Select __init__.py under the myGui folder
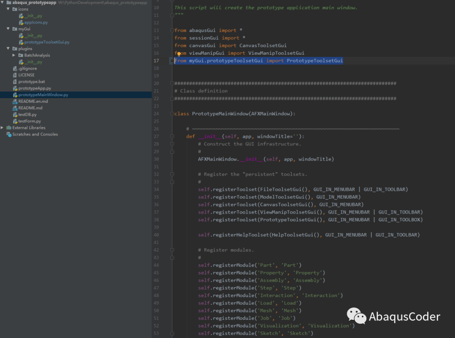The width and height of the screenshot is (455, 338). pyautogui.click(x=33, y=35)
